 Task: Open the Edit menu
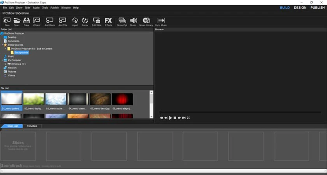11,8
